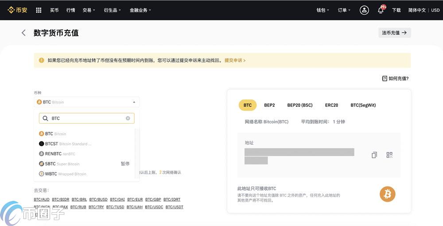Click the Binance logo icon
Viewport: 443px width, 226px height.
click(11, 10)
